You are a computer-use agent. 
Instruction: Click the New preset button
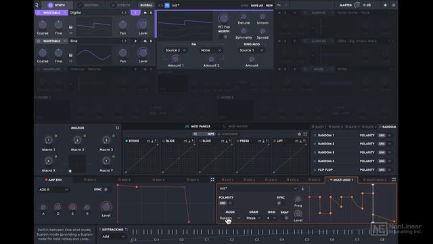(x=269, y=5)
